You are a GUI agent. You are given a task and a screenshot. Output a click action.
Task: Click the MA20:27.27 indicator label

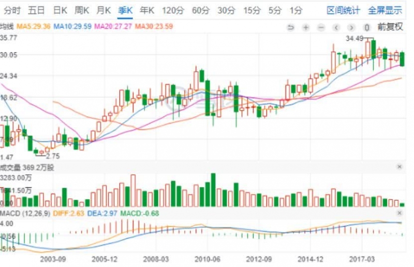tap(113, 26)
